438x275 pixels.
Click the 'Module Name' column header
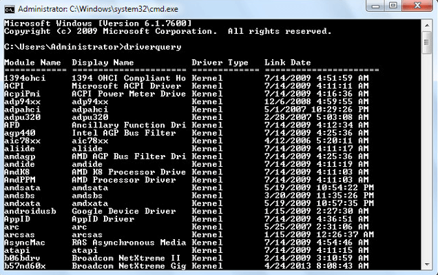(x=32, y=62)
